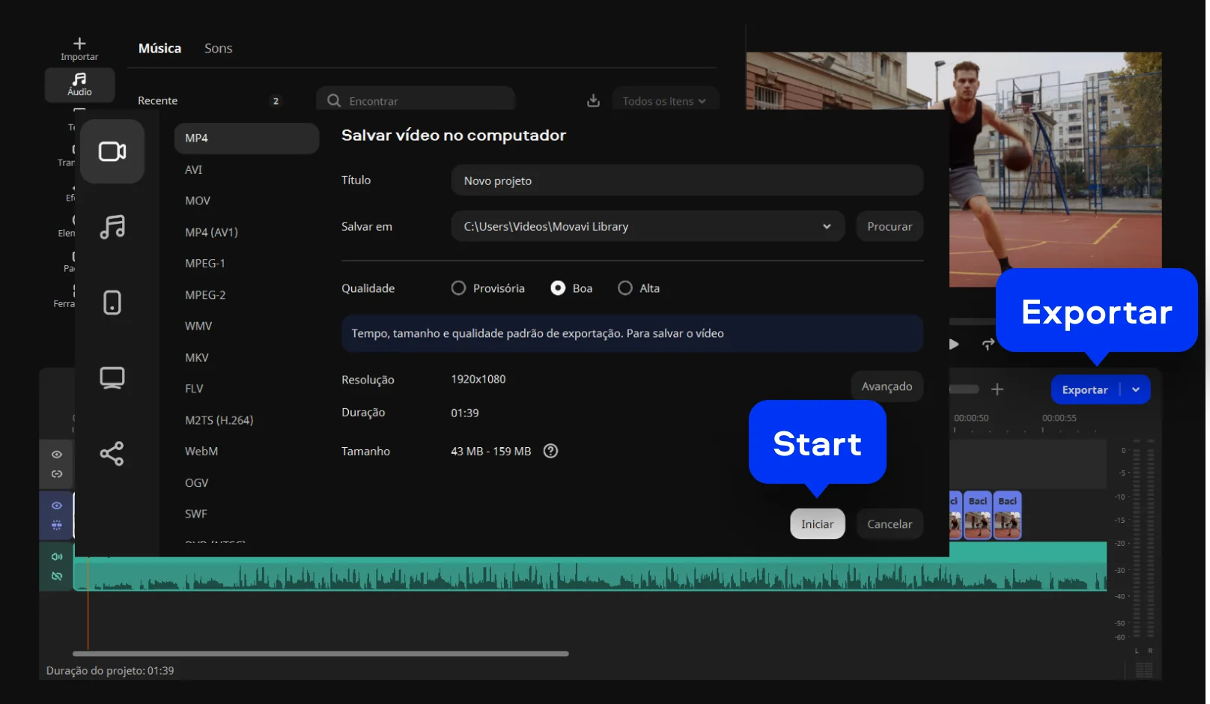Select Alta quality option

coord(625,288)
